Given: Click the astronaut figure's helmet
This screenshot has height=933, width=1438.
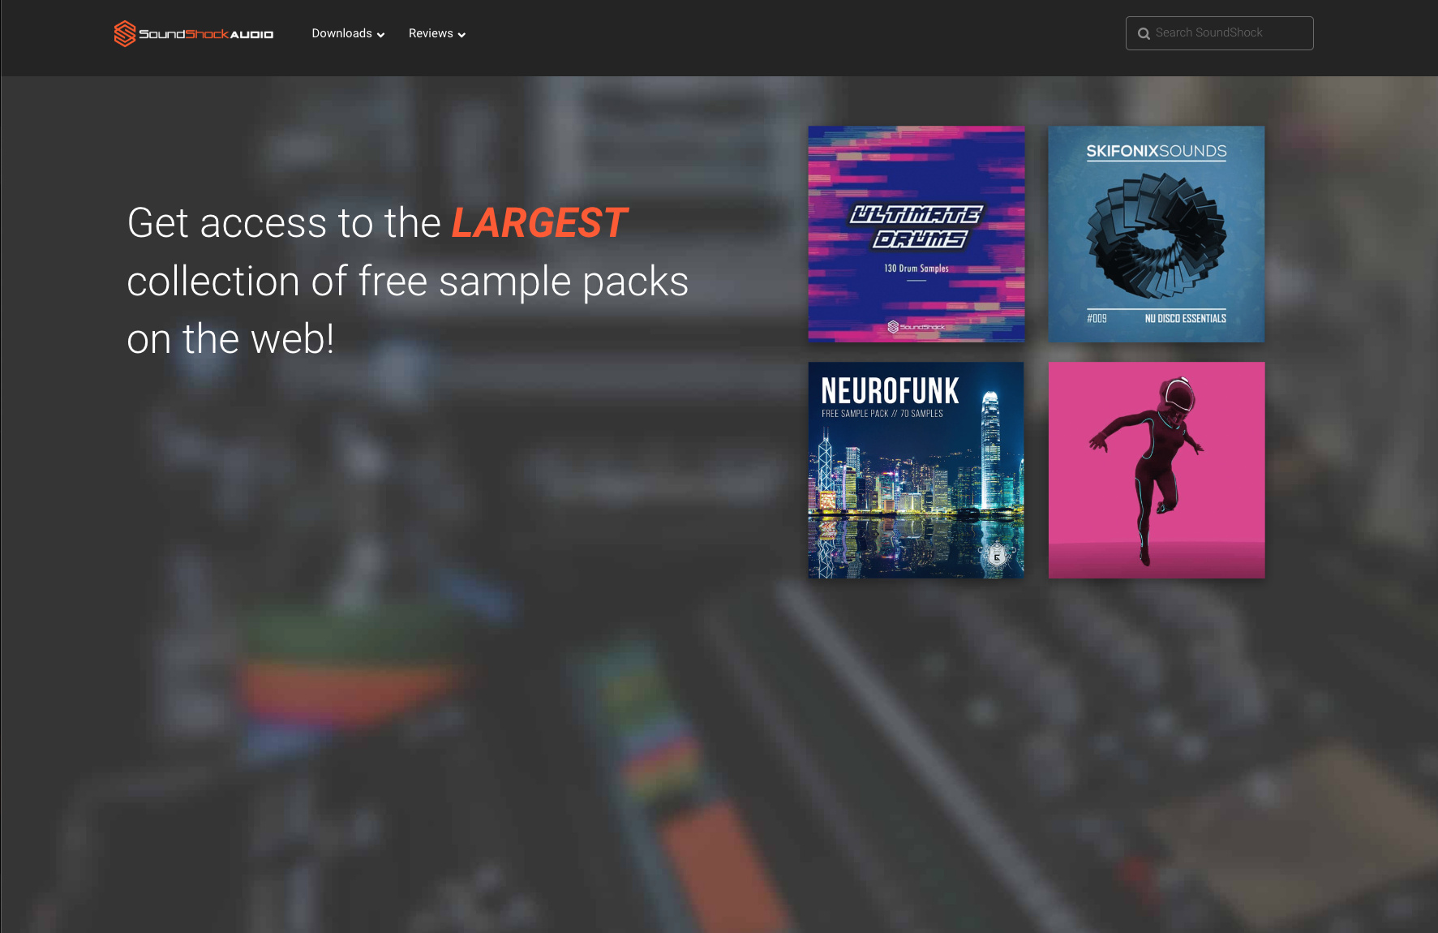Looking at the screenshot, I should click(x=1178, y=395).
